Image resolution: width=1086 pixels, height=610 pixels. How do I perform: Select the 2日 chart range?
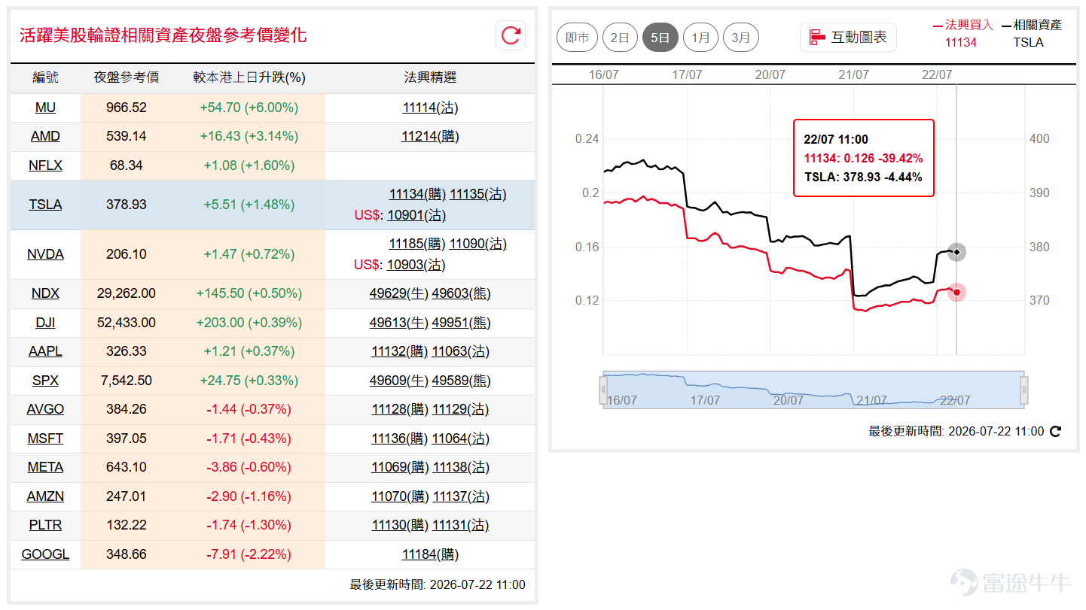[621, 37]
